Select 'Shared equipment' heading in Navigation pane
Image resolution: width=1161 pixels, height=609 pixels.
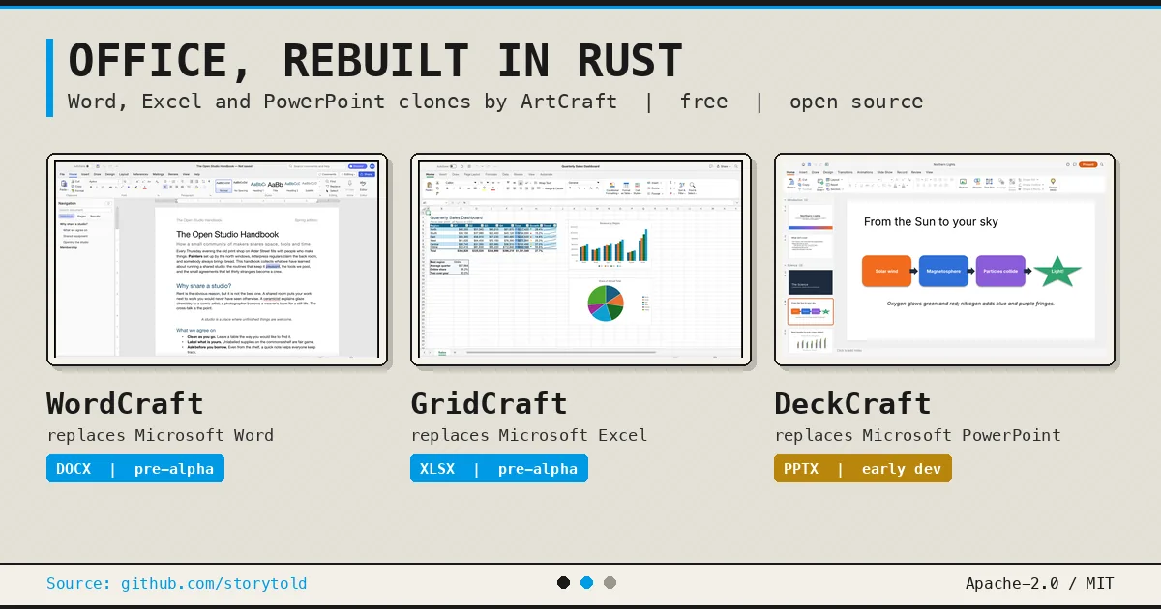(x=76, y=236)
